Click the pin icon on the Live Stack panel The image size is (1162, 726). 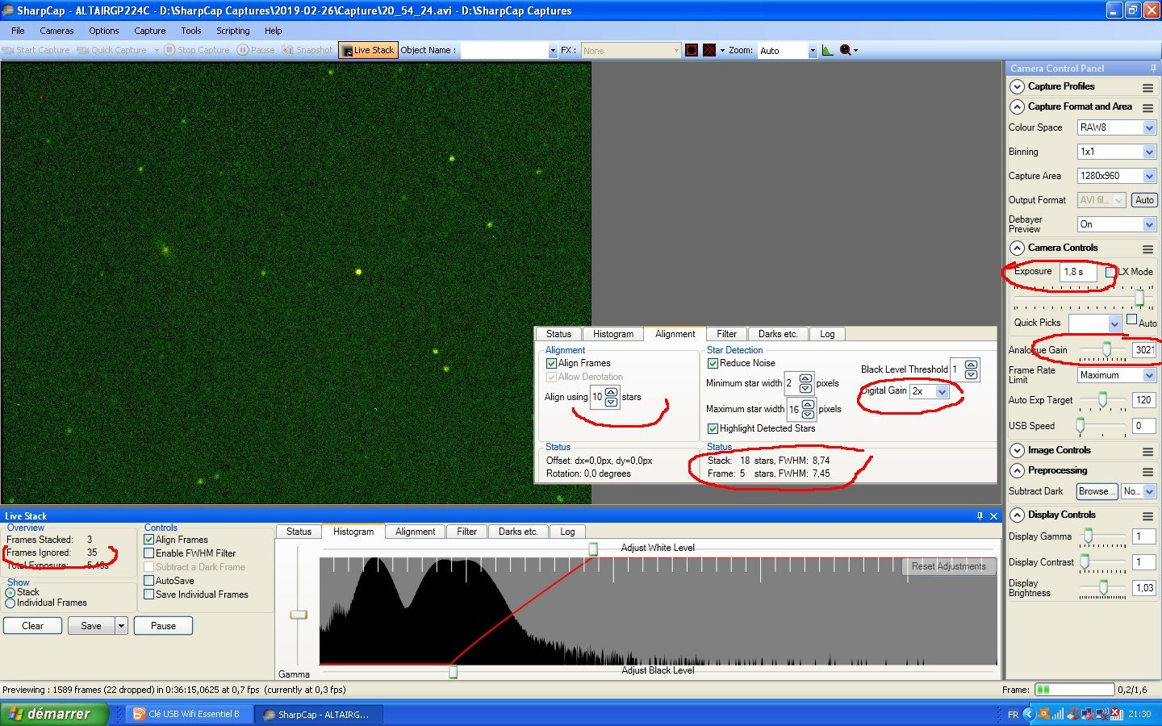coord(980,516)
